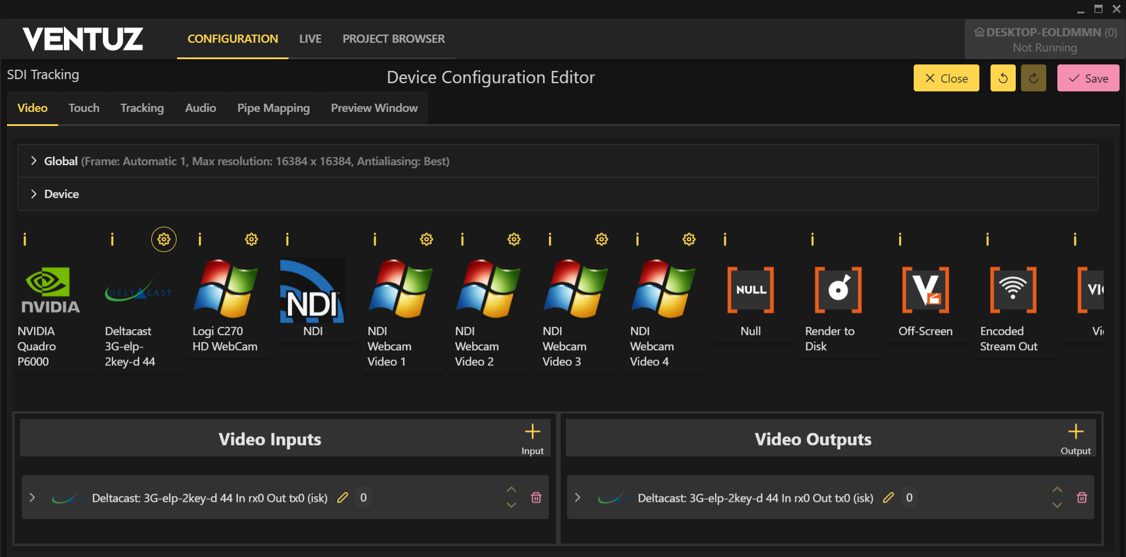Viewport: 1126px width, 557px height.
Task: Select the Render to Disk device
Action: (838, 305)
